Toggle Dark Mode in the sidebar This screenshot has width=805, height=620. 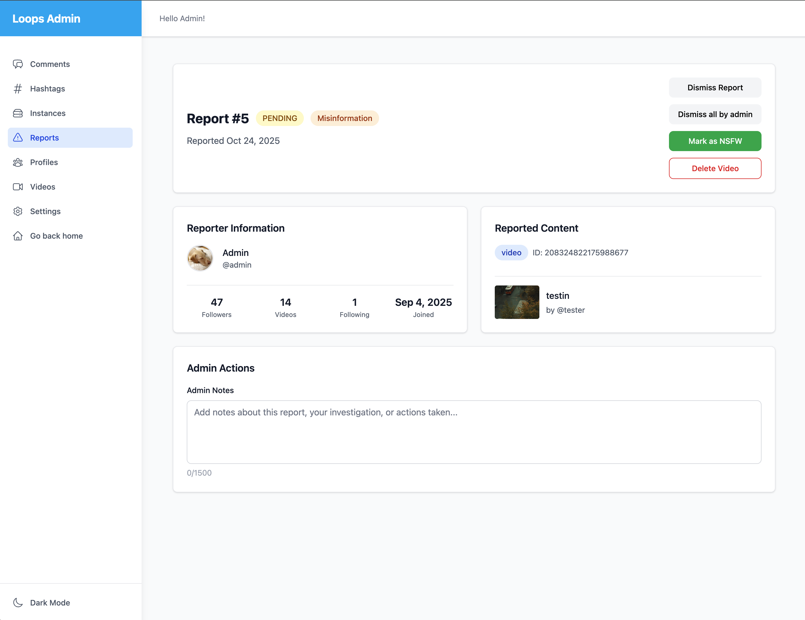pos(50,603)
